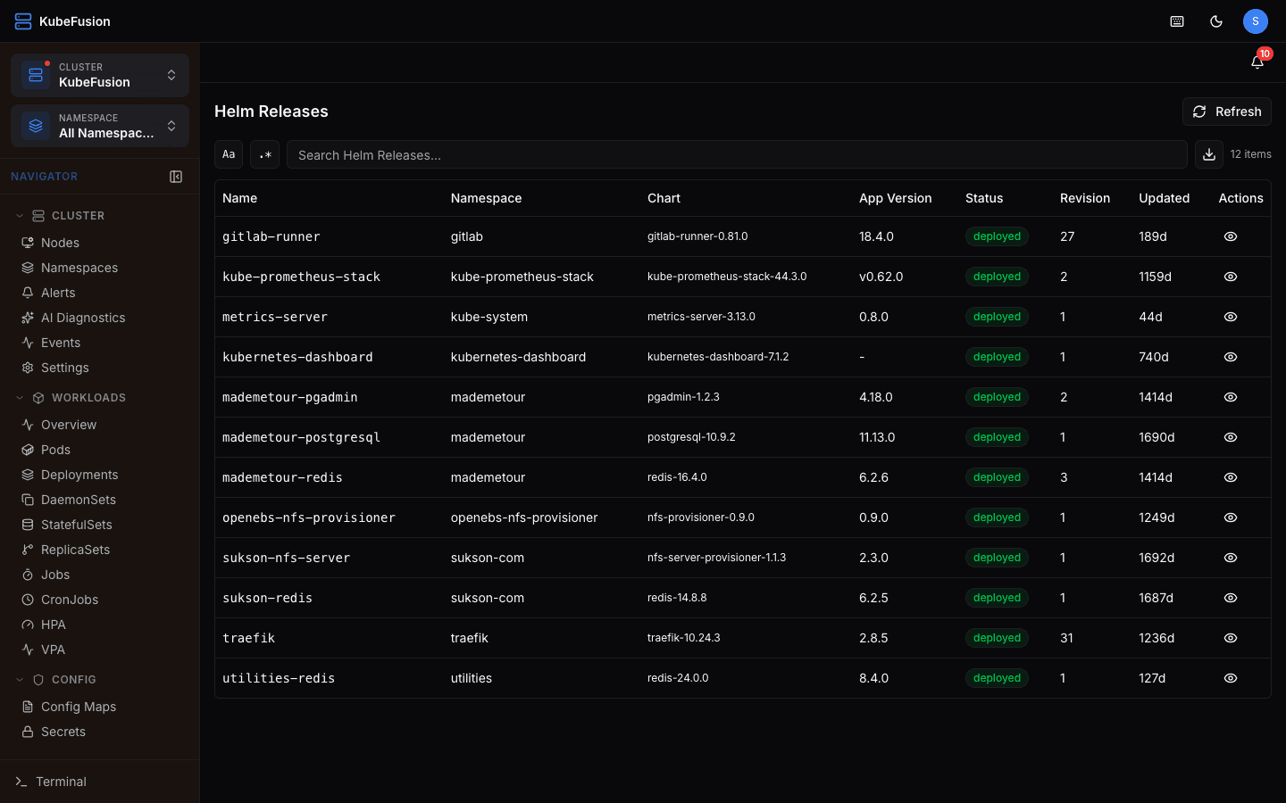
Task: Collapse the WORKLOADS section
Action: 20,397
